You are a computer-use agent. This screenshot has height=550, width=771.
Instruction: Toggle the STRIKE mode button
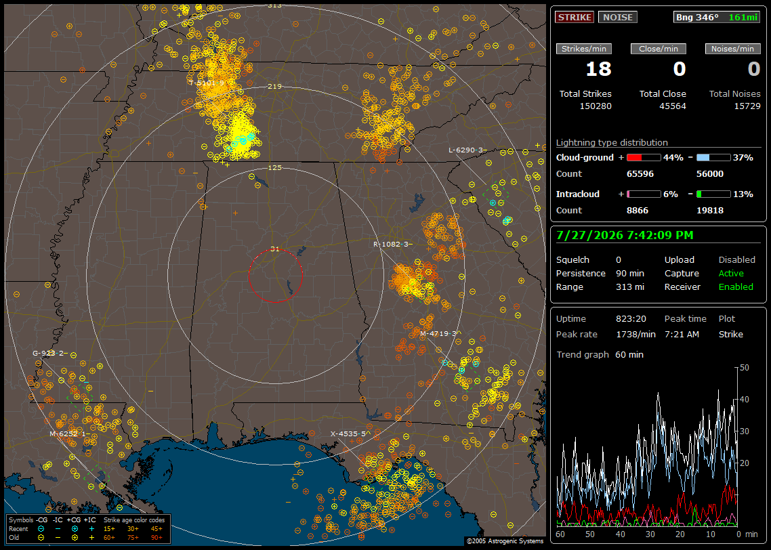pos(575,17)
